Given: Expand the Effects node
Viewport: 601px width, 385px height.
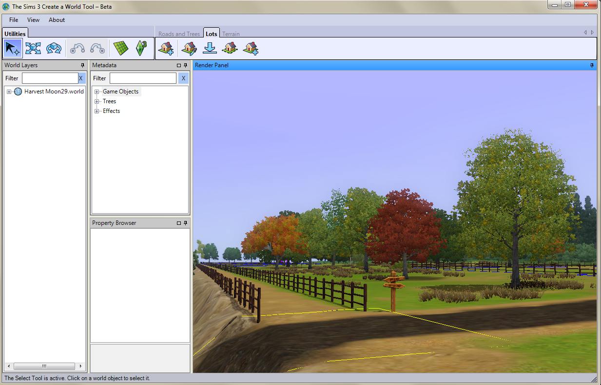Looking at the screenshot, I should click(97, 111).
